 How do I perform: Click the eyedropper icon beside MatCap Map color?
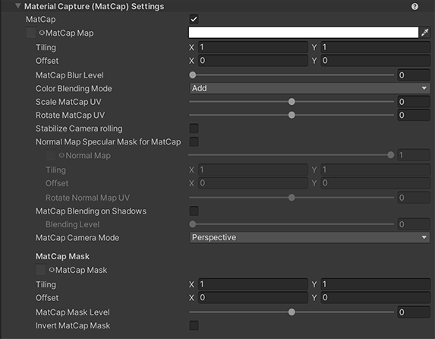coord(424,33)
